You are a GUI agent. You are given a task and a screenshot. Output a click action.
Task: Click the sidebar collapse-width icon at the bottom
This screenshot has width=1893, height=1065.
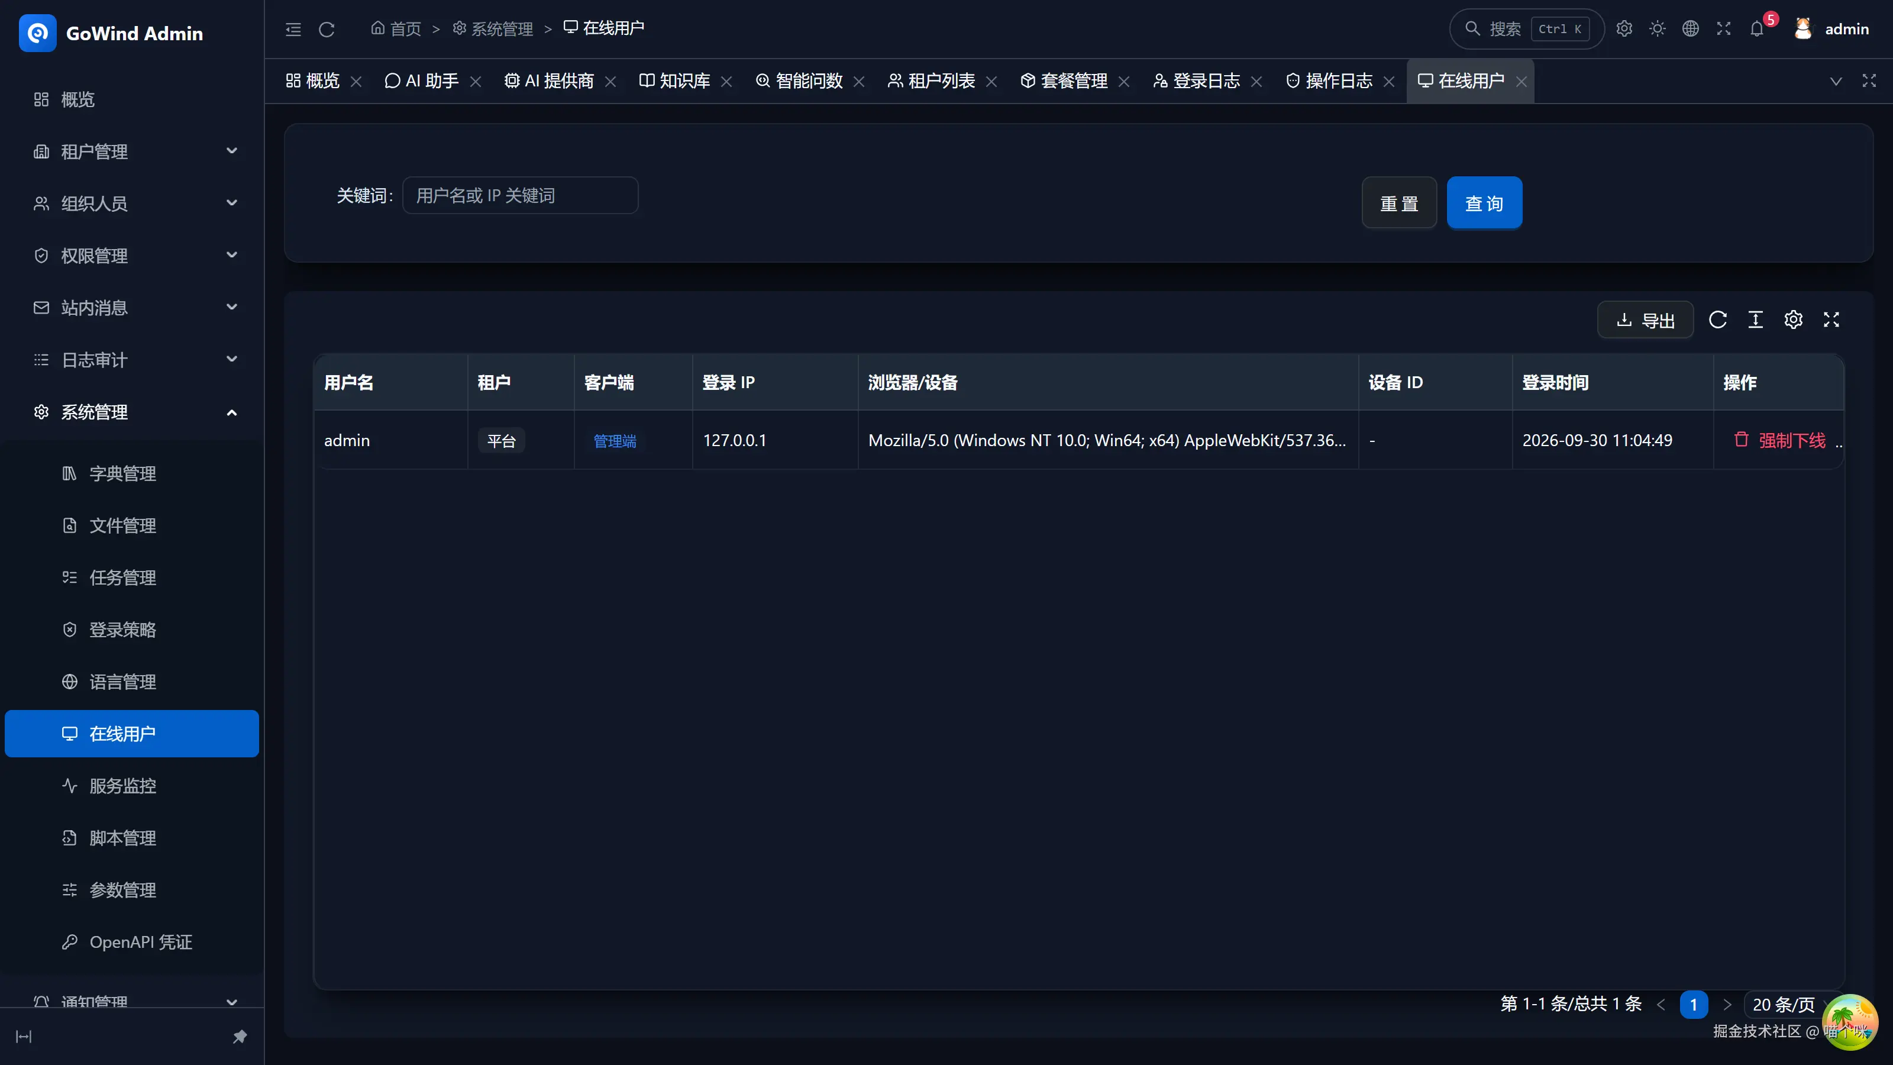(24, 1037)
